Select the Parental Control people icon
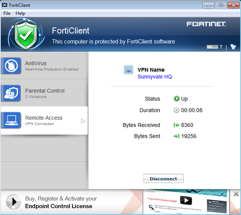The width and height of the screenshot is (241, 215). coord(11,93)
